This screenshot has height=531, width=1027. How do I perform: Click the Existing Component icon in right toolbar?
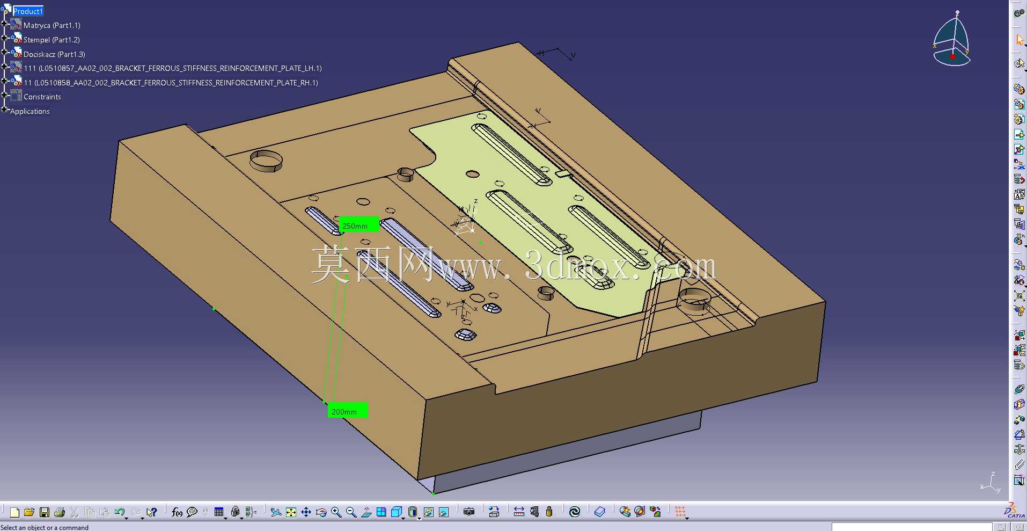(x=1019, y=134)
